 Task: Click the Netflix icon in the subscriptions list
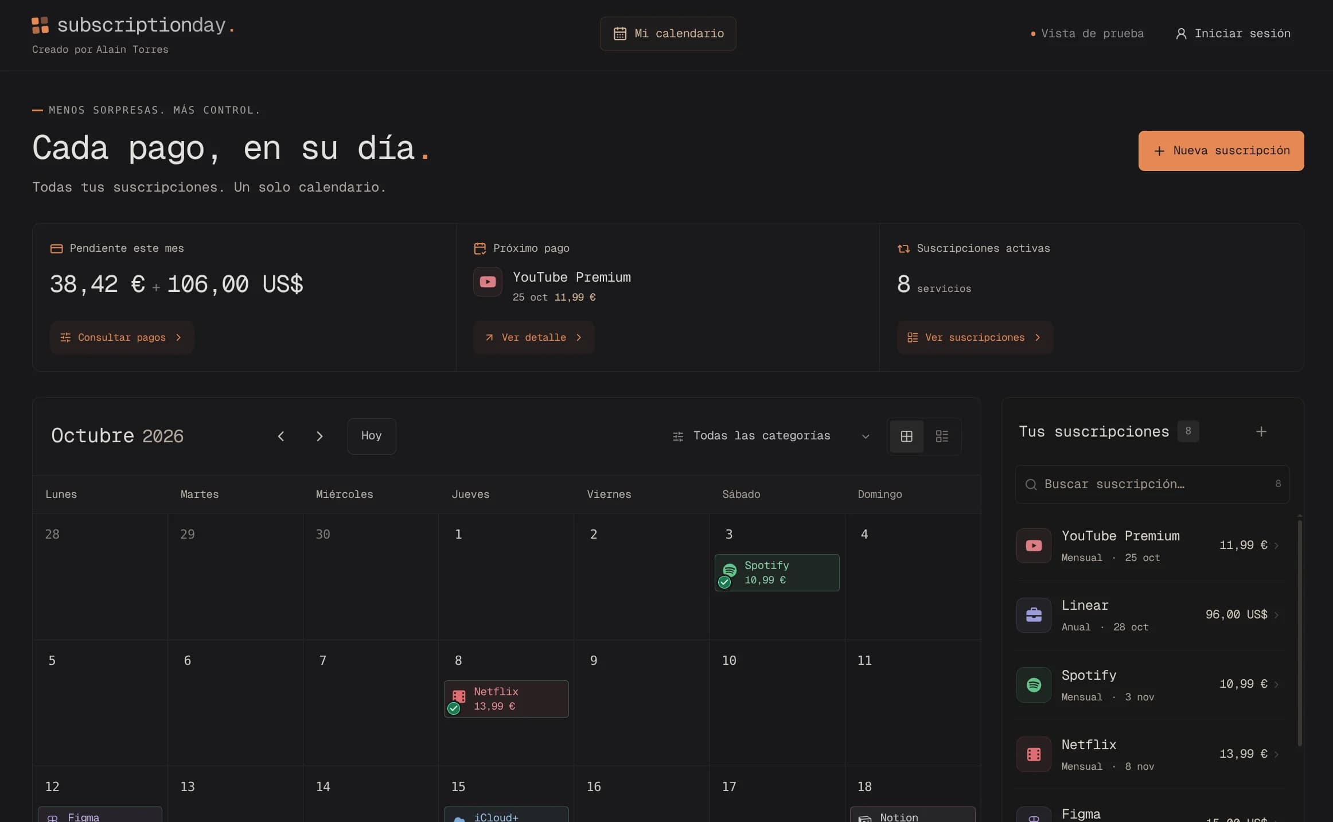[x=1034, y=754]
